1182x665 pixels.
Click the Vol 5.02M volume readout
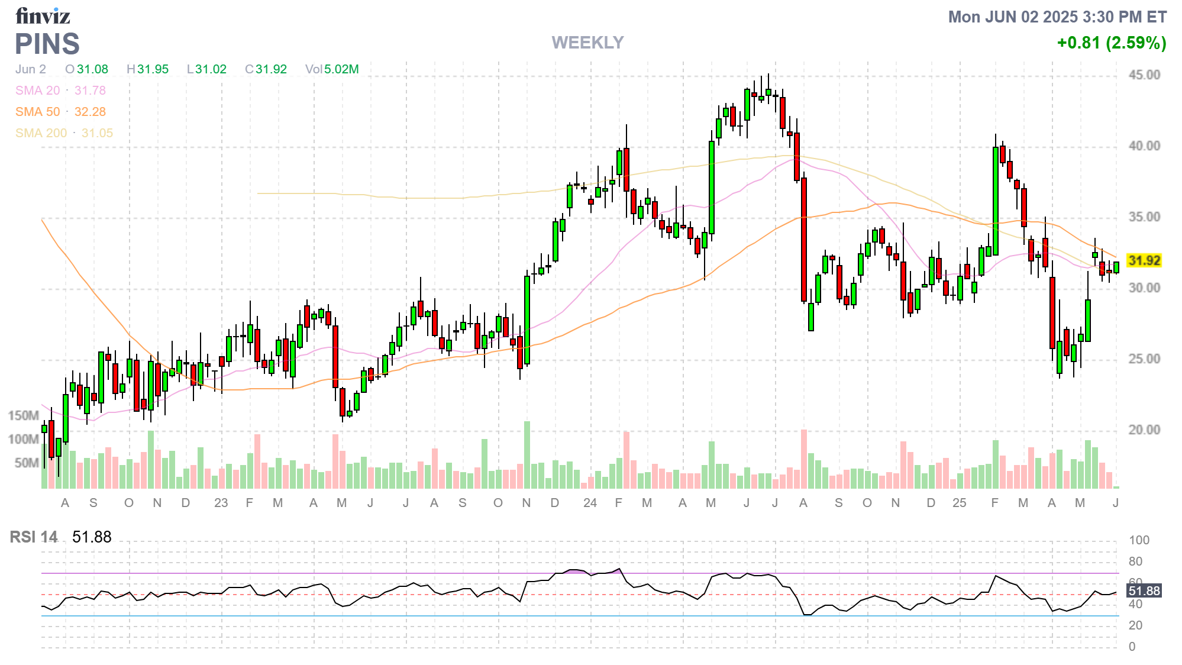click(x=332, y=69)
